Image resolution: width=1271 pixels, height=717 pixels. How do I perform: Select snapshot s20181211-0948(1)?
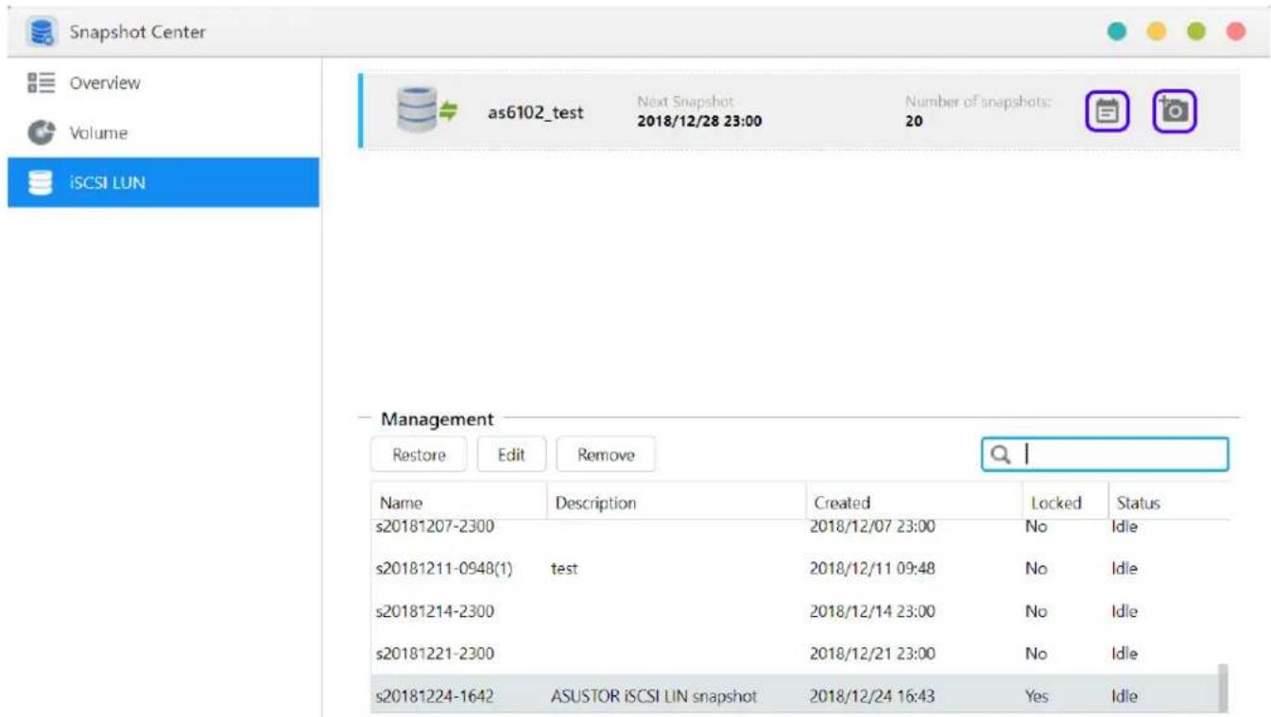(444, 570)
